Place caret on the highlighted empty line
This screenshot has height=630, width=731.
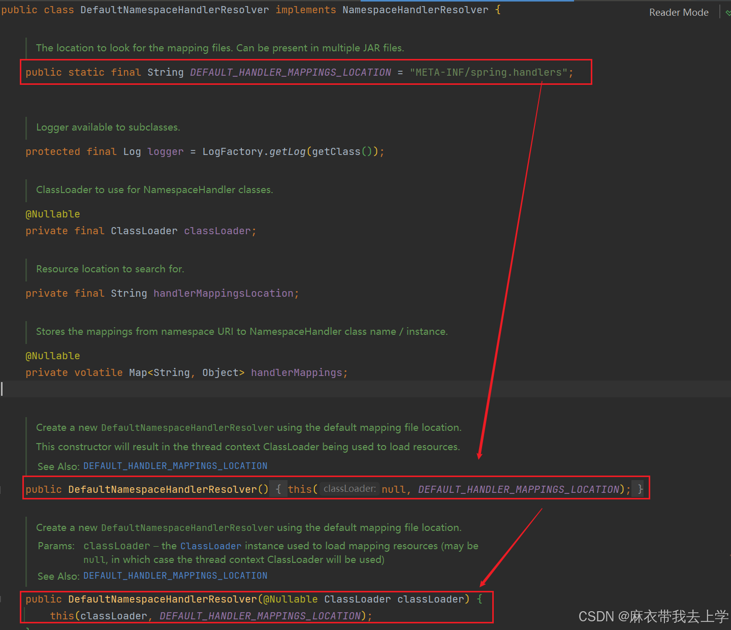365,389
